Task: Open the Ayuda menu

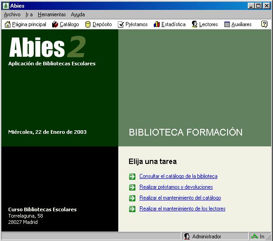Action: [78, 14]
